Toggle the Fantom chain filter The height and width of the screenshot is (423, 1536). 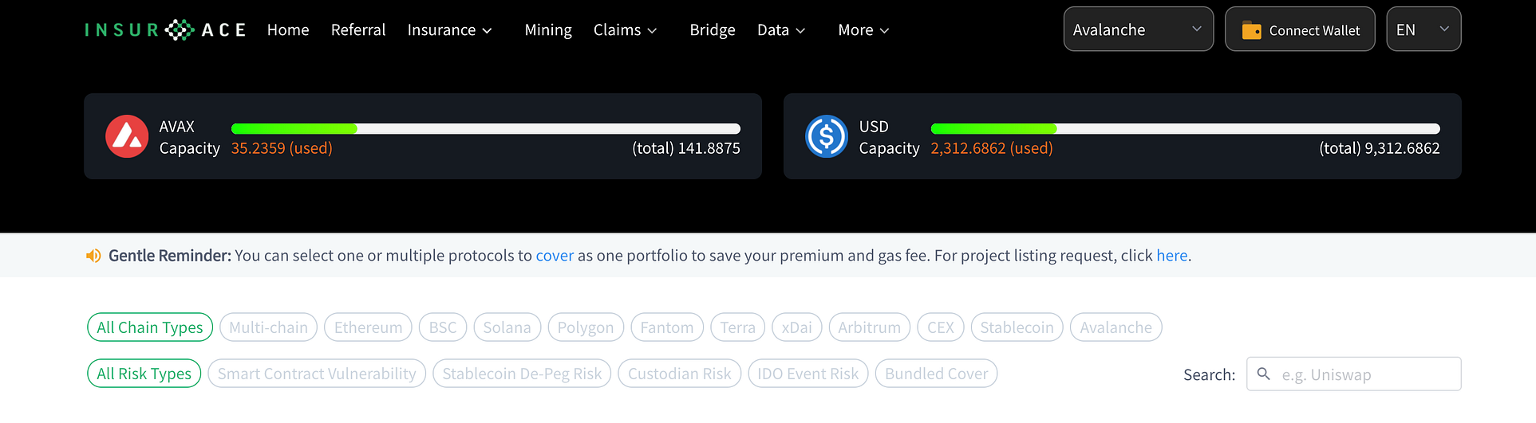point(667,327)
